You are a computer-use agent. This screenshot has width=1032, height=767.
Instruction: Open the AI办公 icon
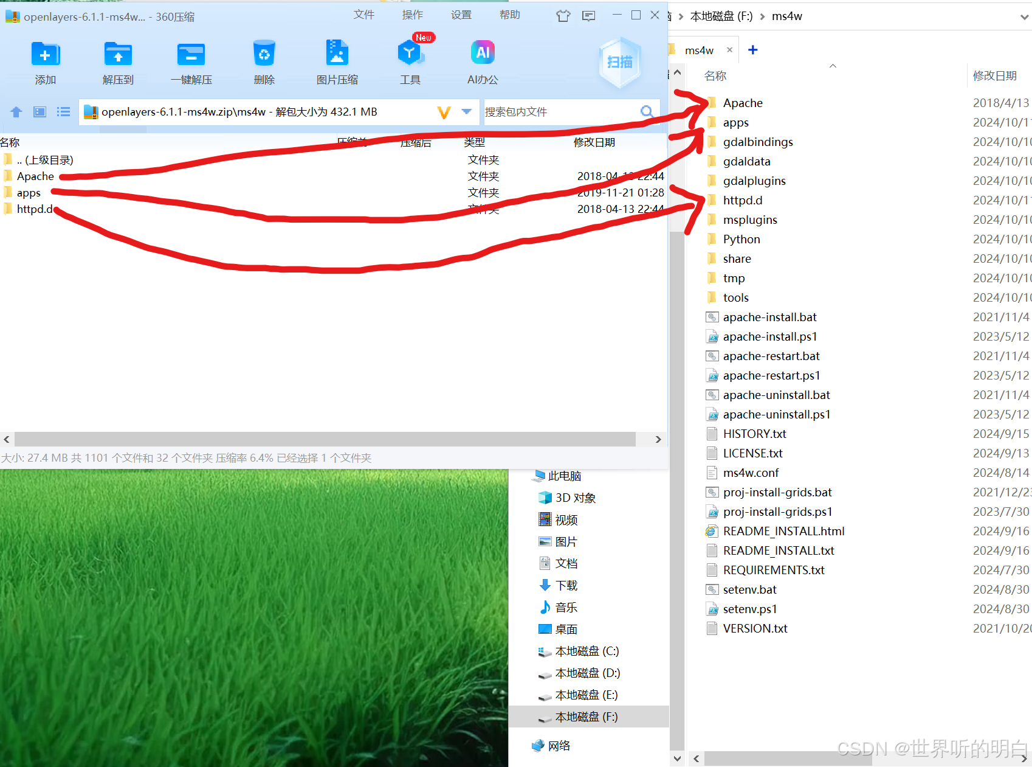(x=483, y=53)
